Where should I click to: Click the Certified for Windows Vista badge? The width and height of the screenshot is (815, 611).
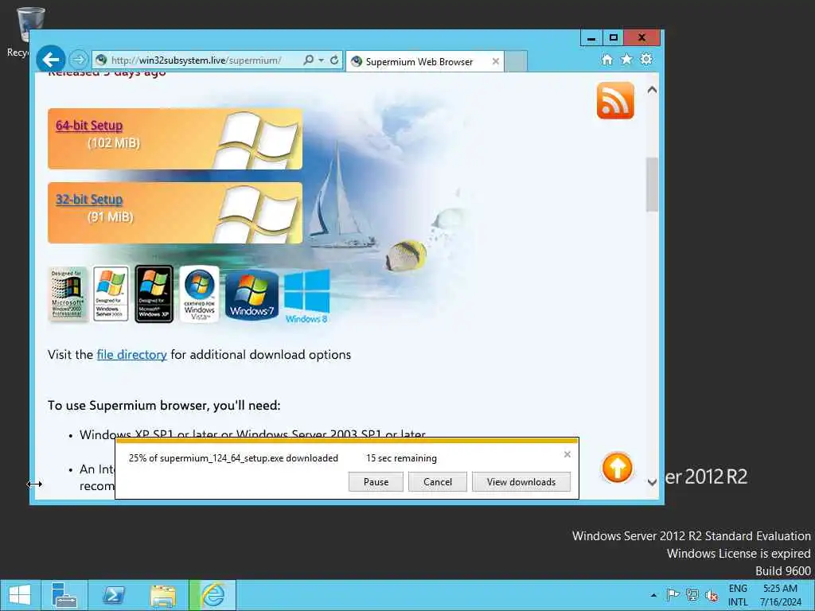coord(199,294)
